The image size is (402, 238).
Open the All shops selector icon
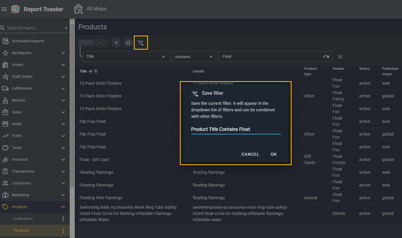(79, 9)
